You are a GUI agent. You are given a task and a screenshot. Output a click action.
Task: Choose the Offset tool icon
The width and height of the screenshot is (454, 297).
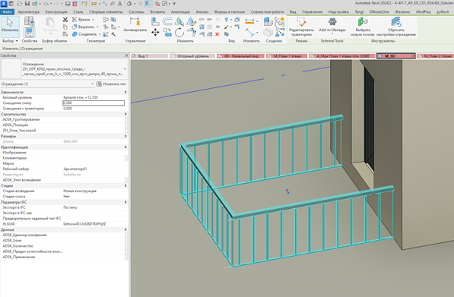point(167,21)
